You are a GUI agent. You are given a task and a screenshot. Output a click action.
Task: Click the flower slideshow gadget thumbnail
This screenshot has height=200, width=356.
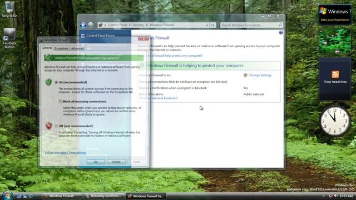click(x=335, y=41)
